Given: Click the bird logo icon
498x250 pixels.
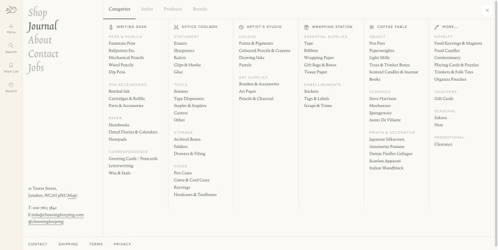Looking at the screenshot, I should tap(11, 10).
